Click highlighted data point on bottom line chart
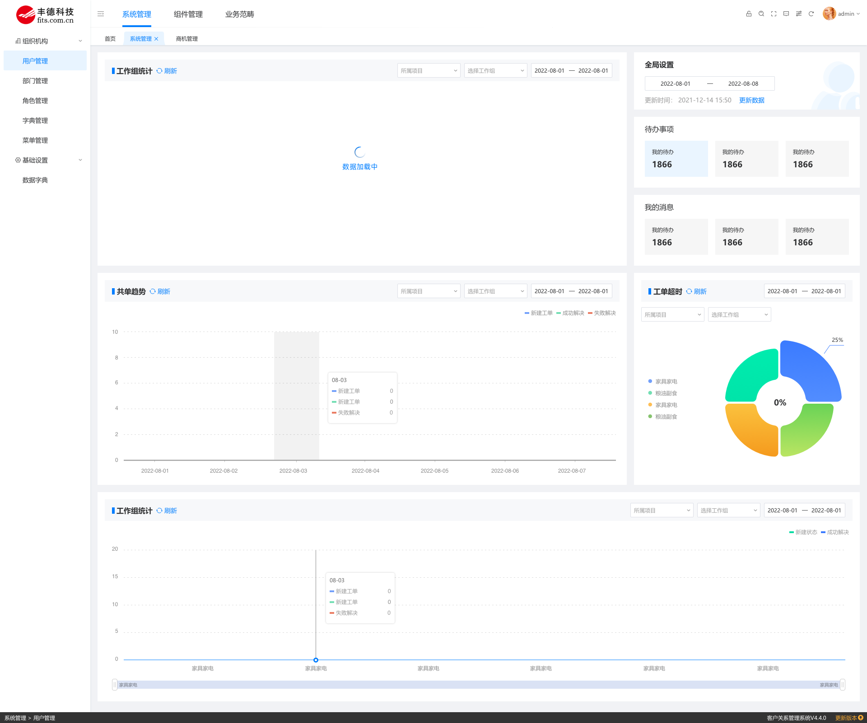 coord(316,660)
